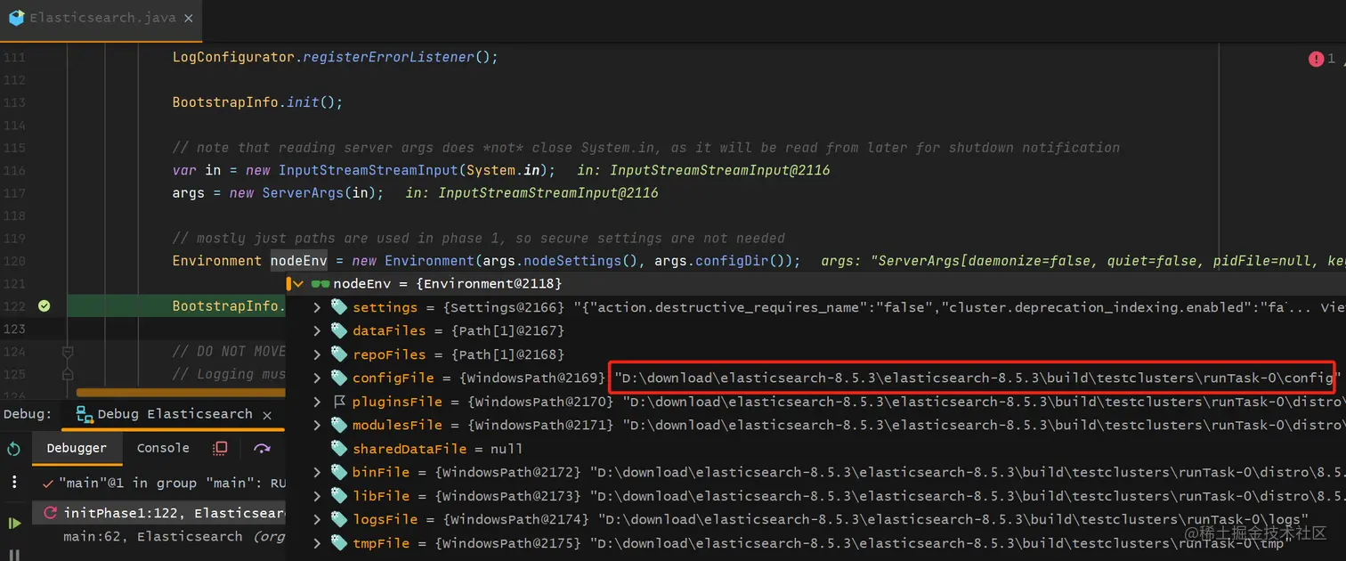The image size is (1346, 561).
Task: Click args.configDir() on line 120
Action: pos(722,260)
